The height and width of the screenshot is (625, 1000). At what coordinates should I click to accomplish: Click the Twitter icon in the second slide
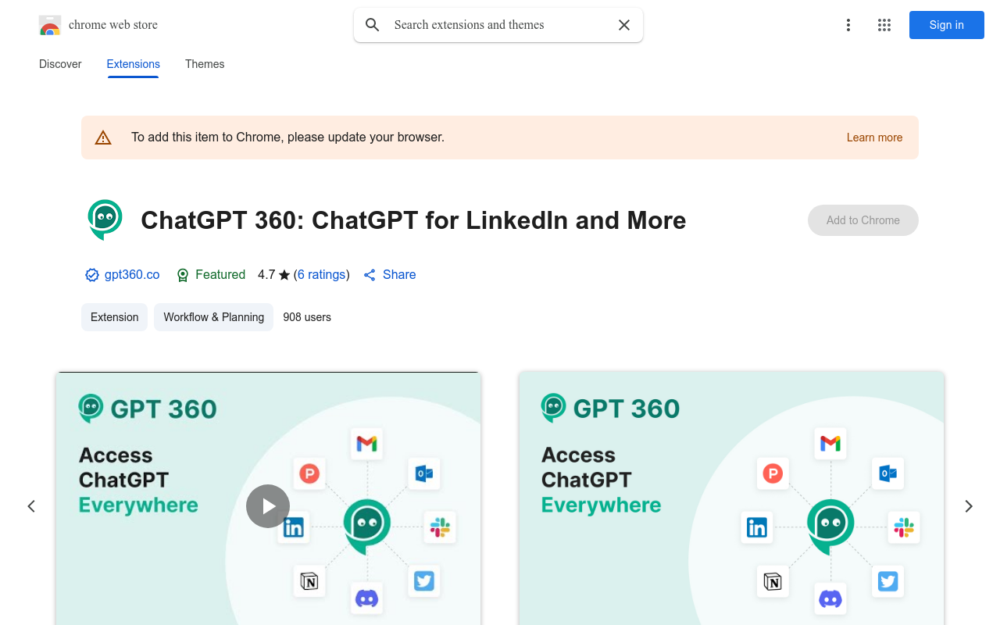click(x=887, y=581)
